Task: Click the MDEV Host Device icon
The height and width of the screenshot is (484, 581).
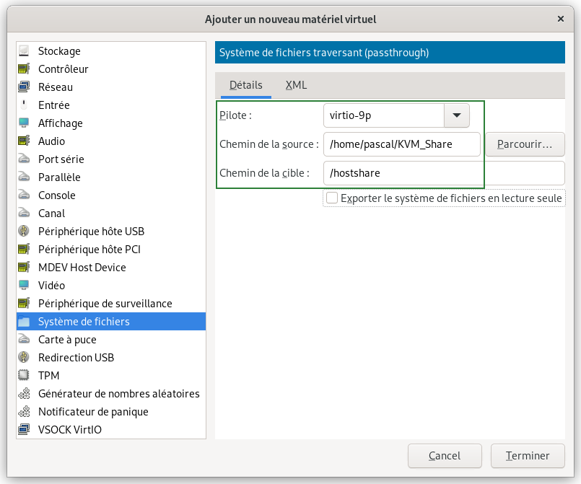Action: tap(24, 268)
